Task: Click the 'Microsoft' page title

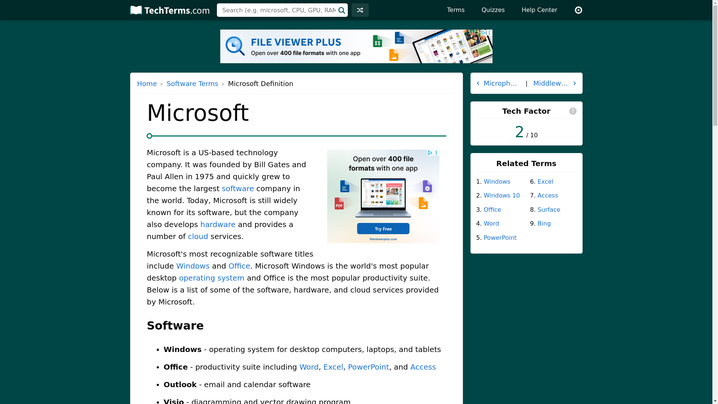Action: point(198,113)
